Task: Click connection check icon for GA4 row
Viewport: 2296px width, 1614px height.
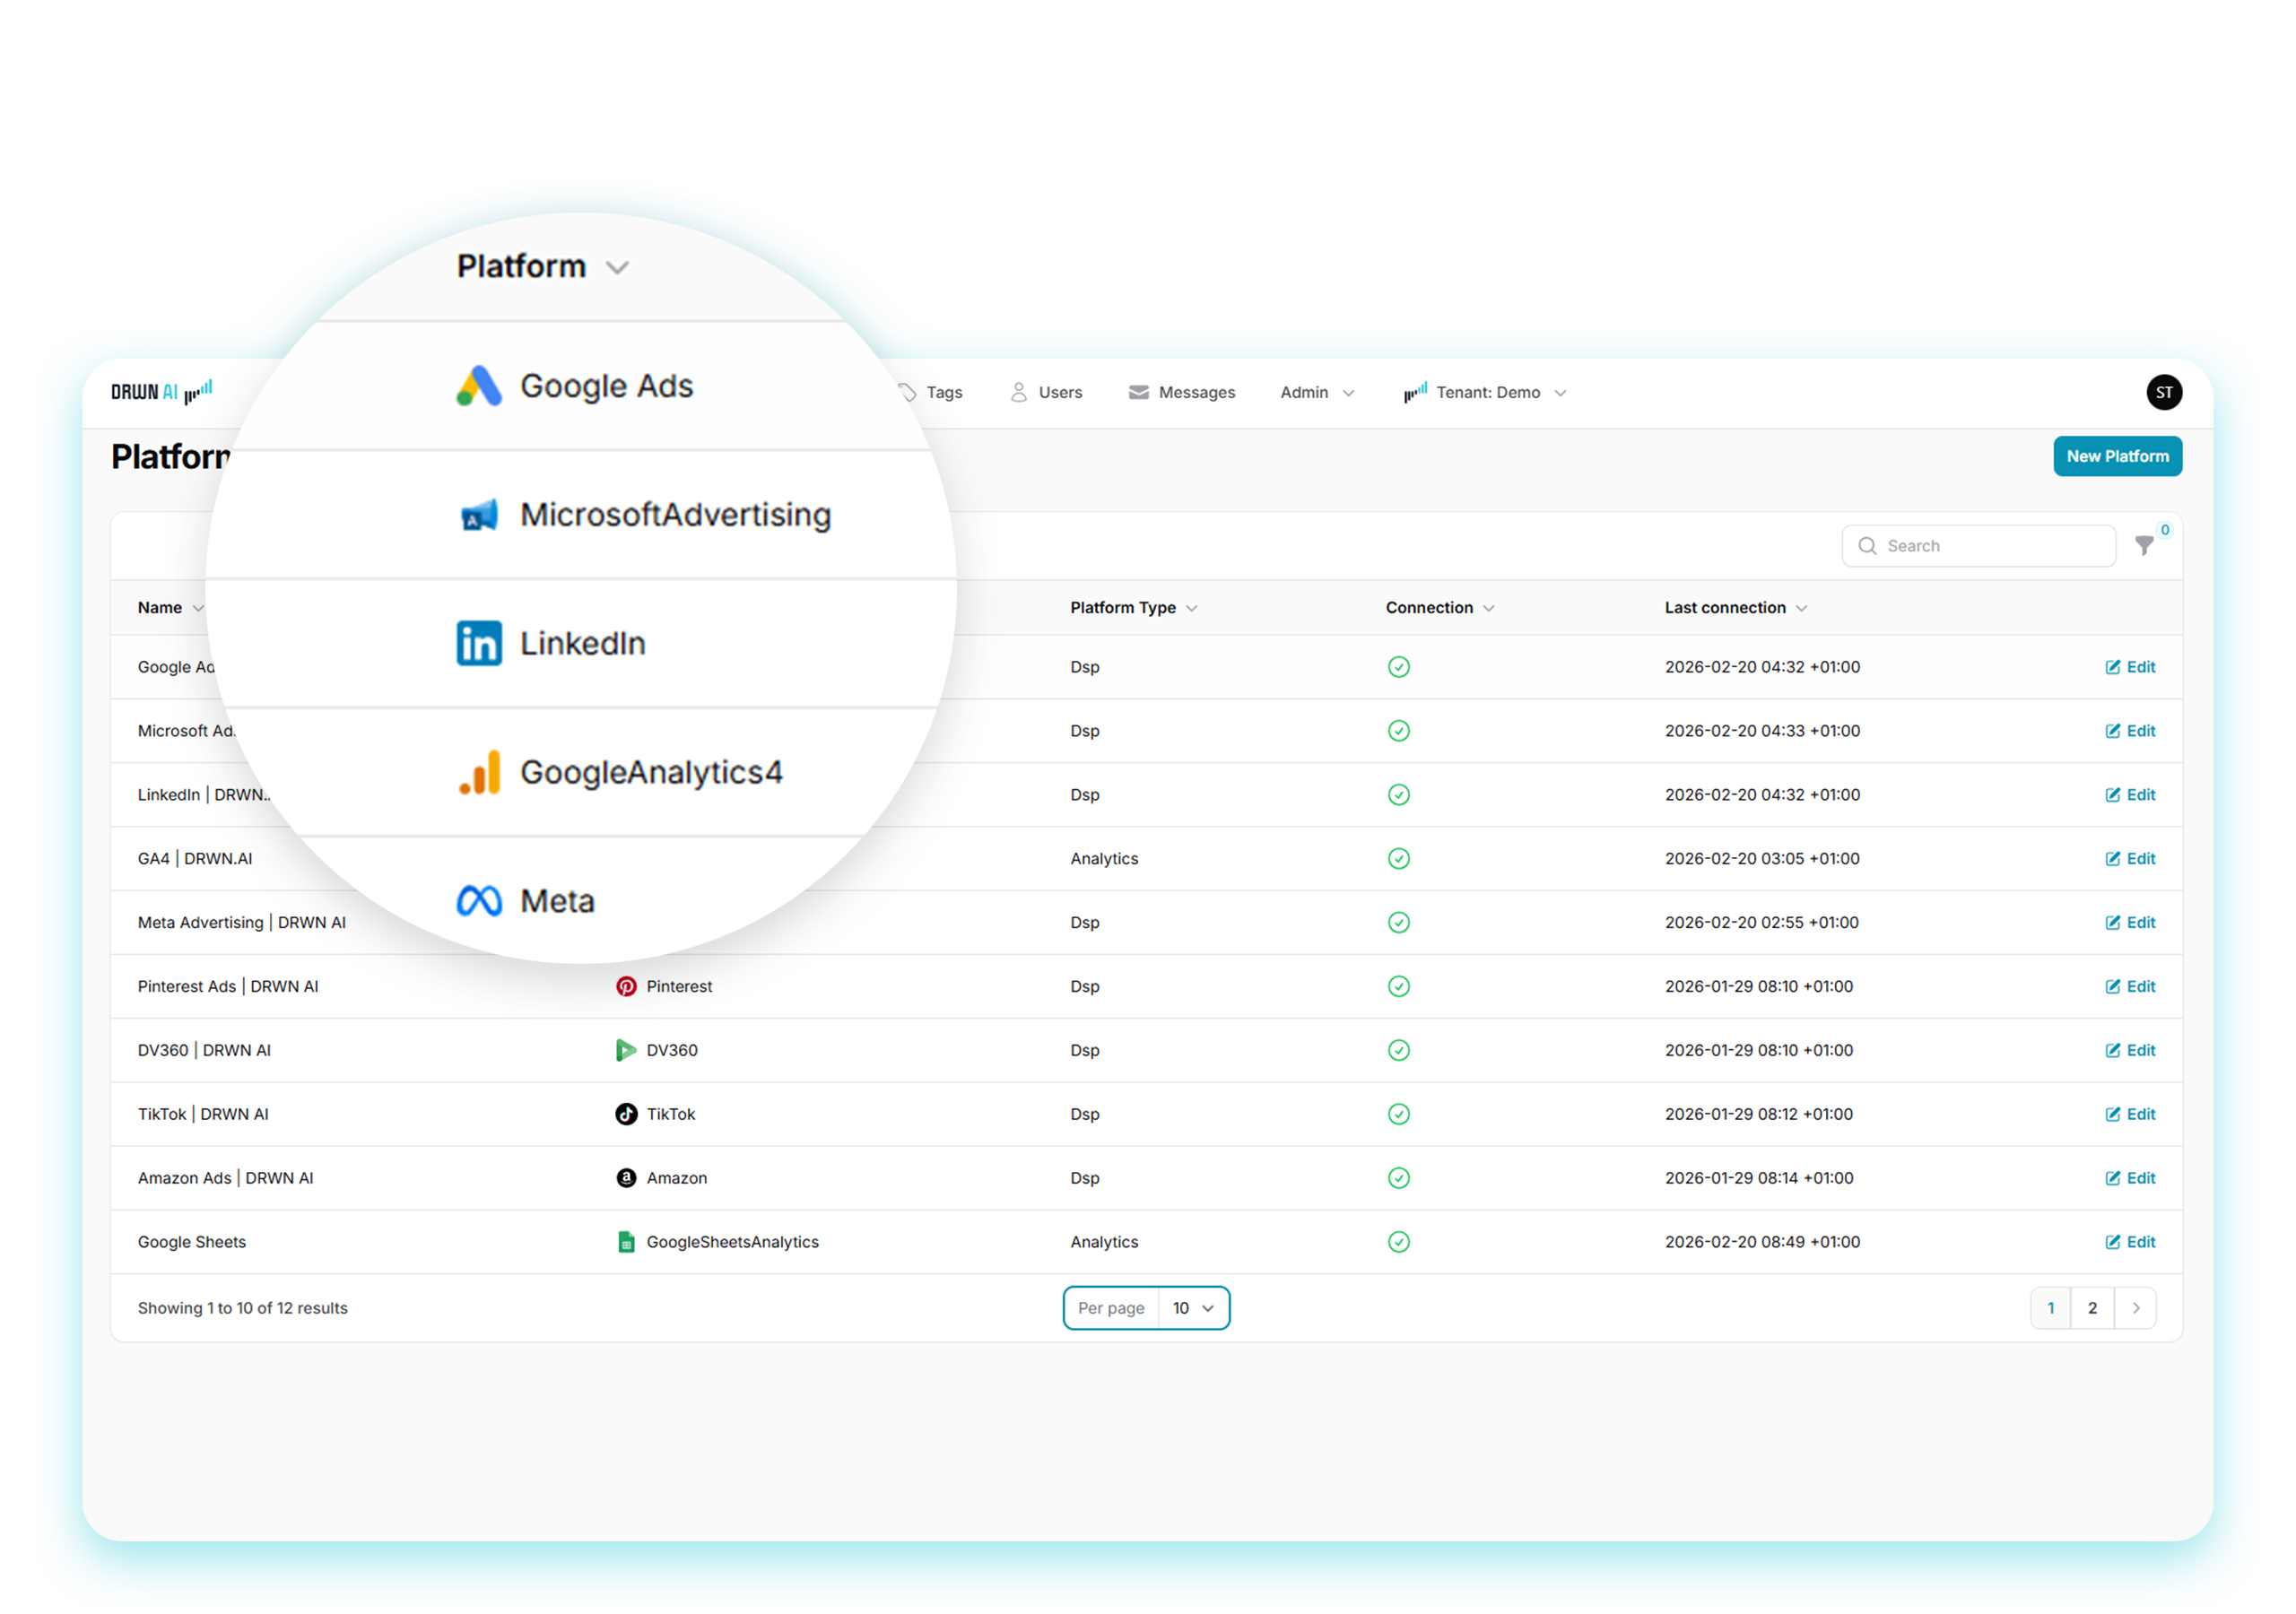Action: coord(1398,858)
